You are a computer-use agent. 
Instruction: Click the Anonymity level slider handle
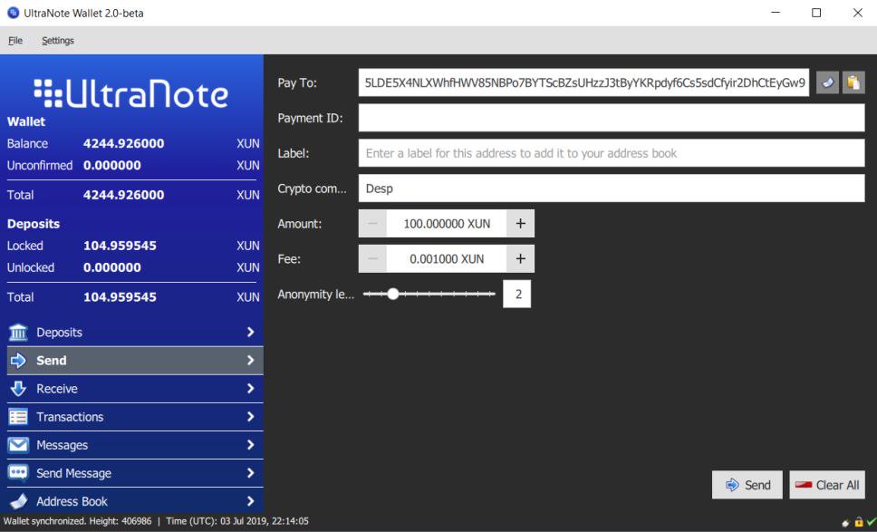click(392, 294)
